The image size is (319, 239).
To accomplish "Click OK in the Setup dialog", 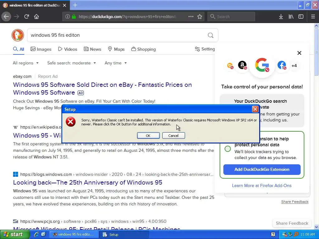I will pyautogui.click(x=148, y=136).
